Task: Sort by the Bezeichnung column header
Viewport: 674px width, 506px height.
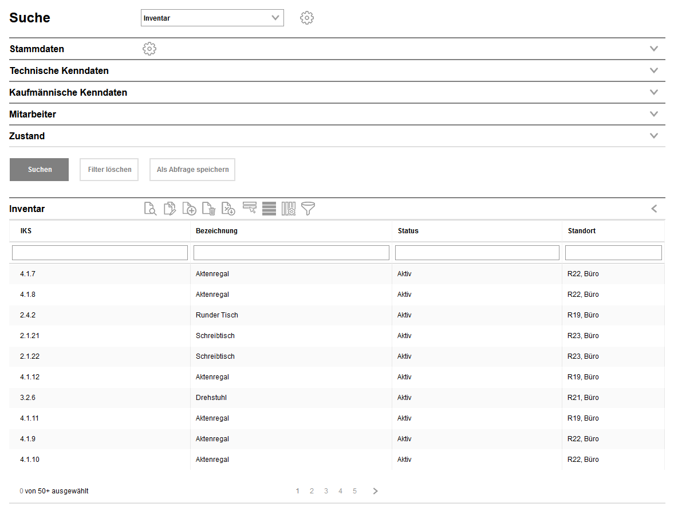Action: tap(216, 231)
